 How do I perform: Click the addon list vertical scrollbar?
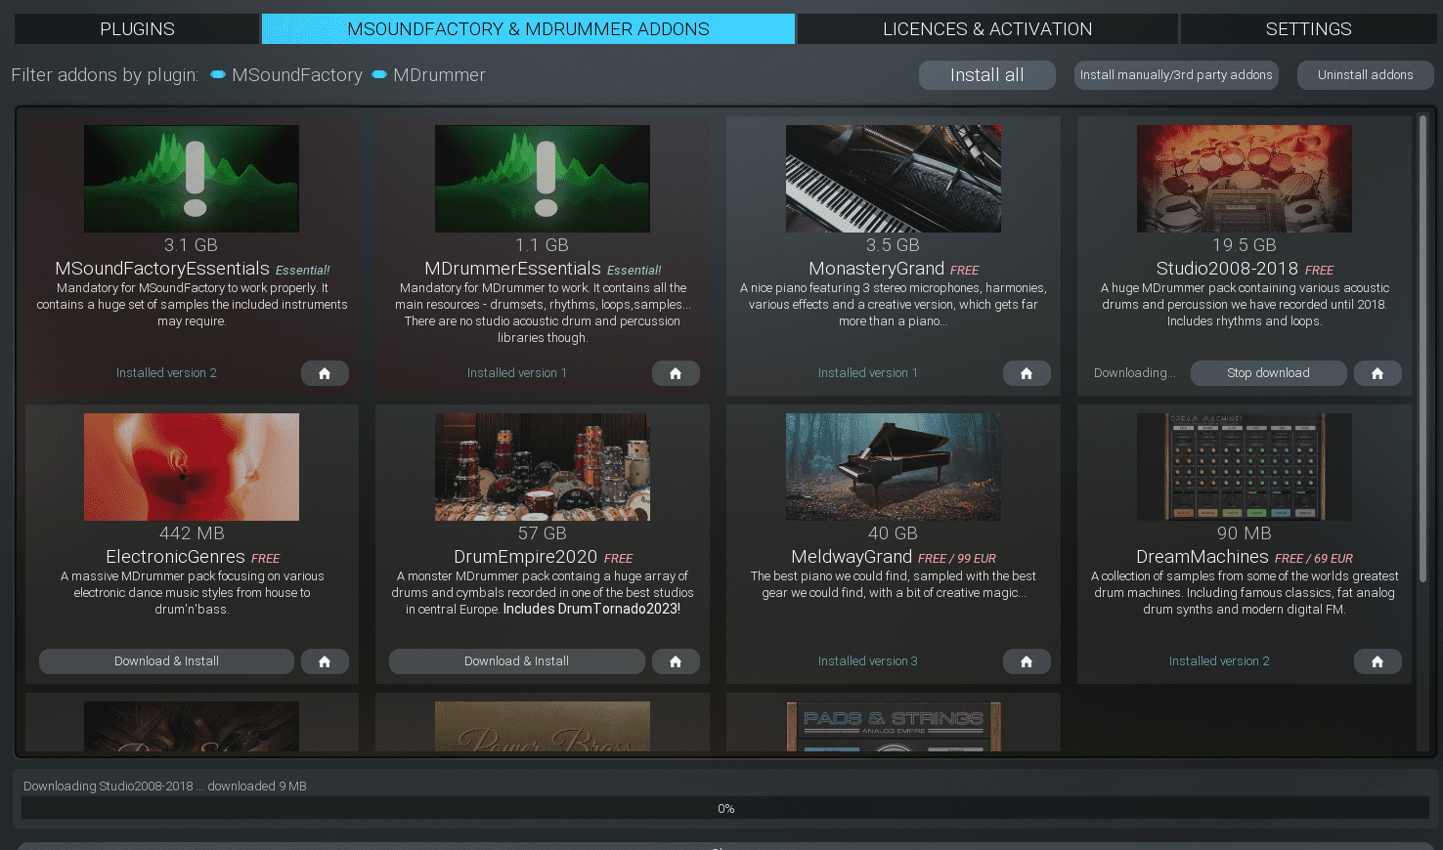[x=1423, y=349]
